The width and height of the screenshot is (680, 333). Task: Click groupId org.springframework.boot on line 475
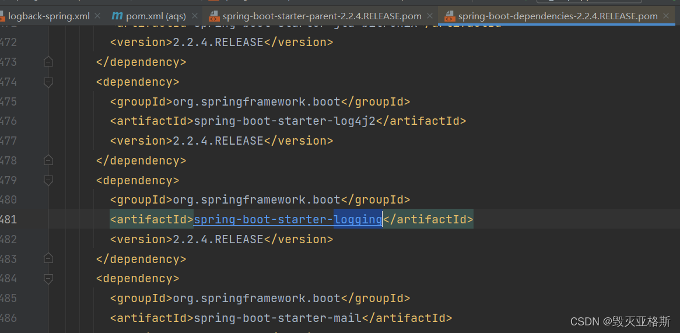pyautogui.click(x=257, y=102)
